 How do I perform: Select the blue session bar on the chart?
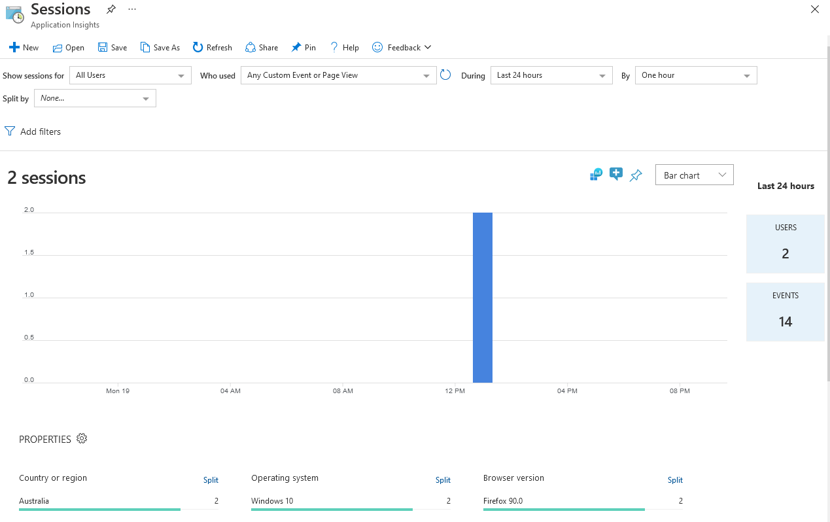pos(483,298)
